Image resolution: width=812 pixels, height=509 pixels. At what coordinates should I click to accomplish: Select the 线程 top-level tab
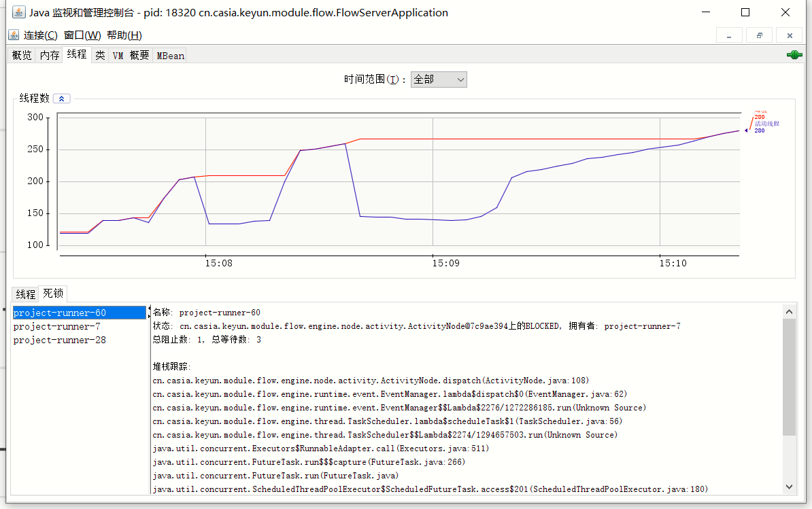point(77,54)
